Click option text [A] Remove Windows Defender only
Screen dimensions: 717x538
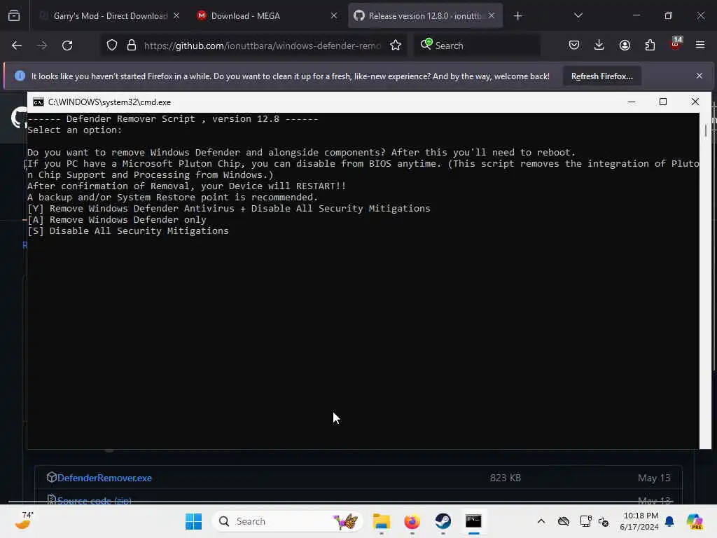(x=117, y=219)
